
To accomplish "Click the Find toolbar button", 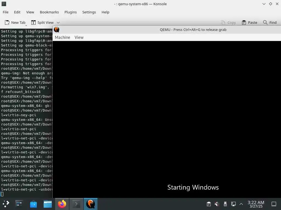I will [x=270, y=22].
